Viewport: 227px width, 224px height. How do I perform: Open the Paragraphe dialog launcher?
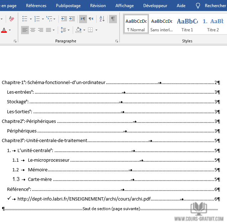pos(117,41)
